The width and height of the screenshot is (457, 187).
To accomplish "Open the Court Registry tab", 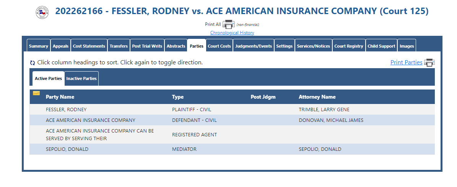I will 348,46.
